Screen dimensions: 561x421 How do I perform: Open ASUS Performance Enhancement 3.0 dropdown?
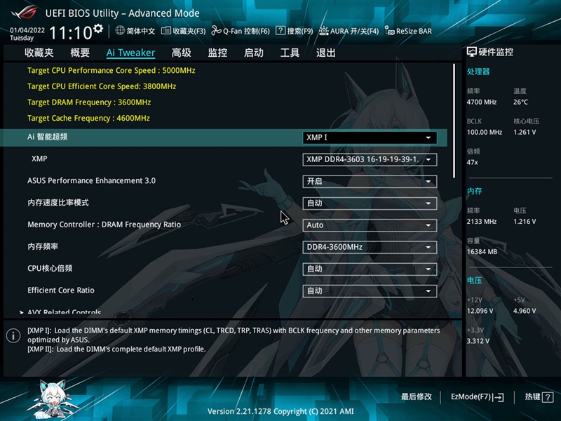(370, 181)
